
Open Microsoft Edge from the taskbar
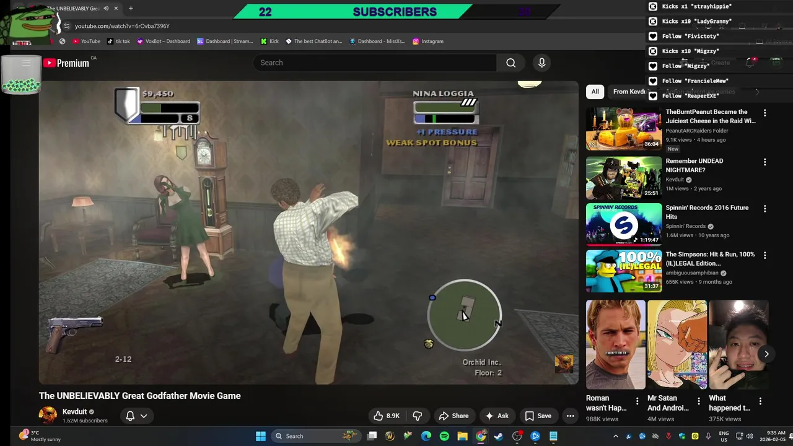click(426, 436)
